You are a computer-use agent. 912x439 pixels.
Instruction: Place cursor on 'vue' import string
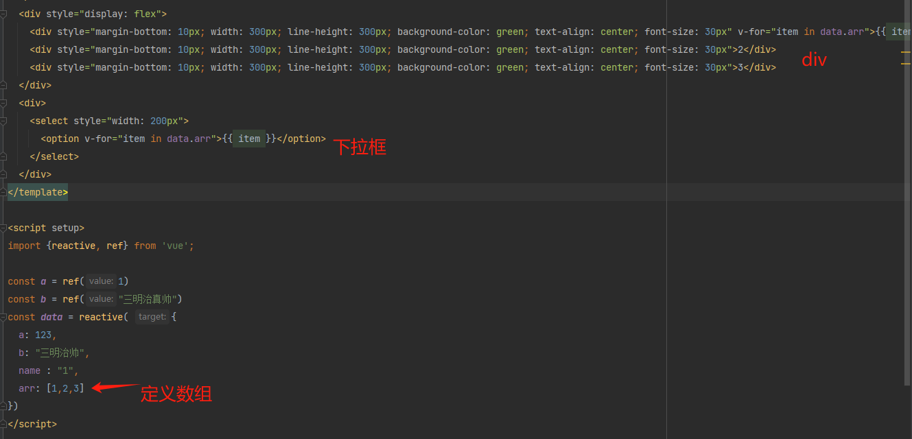click(175, 246)
